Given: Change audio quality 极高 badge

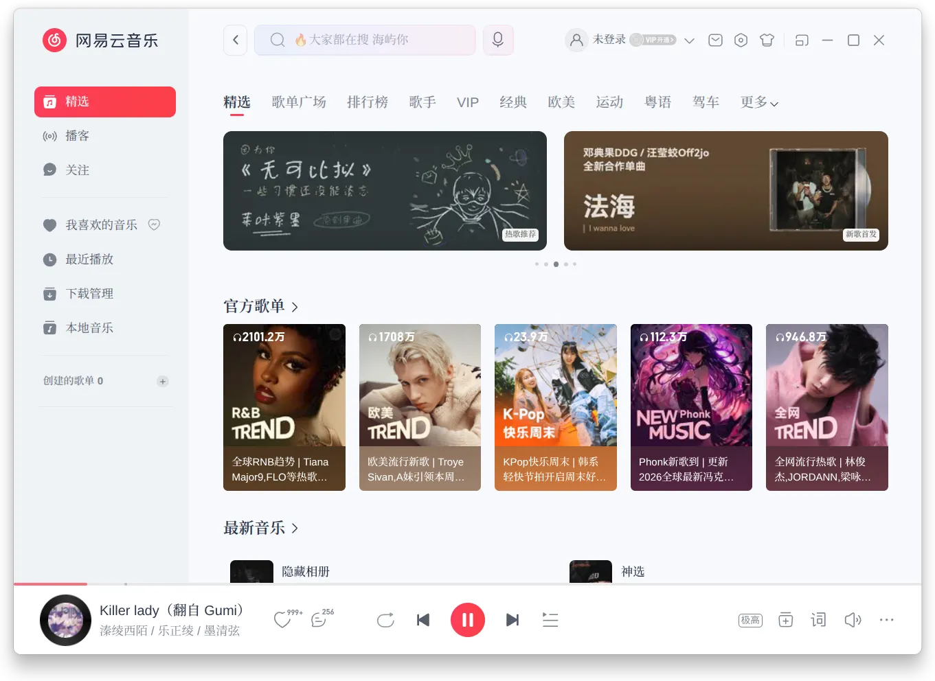Looking at the screenshot, I should (750, 620).
